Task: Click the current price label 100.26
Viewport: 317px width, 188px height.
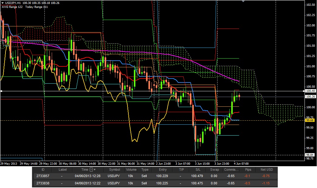Action: click(x=310, y=97)
